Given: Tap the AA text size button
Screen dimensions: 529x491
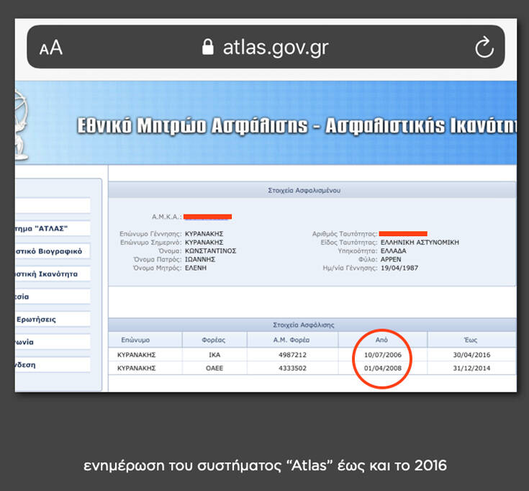Looking at the screenshot, I should (x=50, y=48).
